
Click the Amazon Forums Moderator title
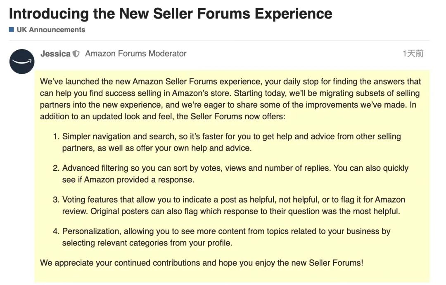click(136, 54)
